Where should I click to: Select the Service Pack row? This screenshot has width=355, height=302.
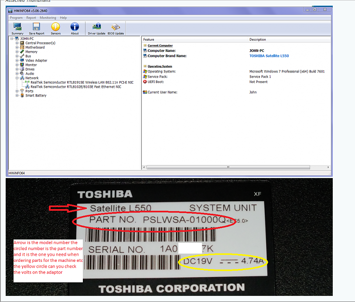[236, 76]
